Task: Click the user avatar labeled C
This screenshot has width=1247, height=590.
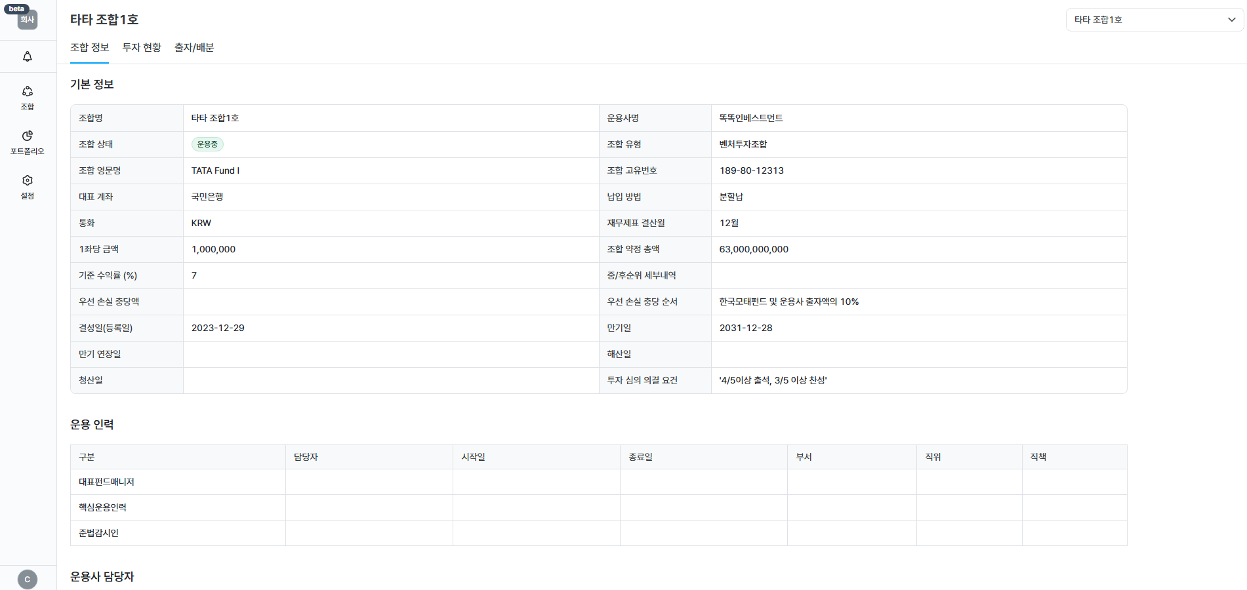Action: [28, 579]
